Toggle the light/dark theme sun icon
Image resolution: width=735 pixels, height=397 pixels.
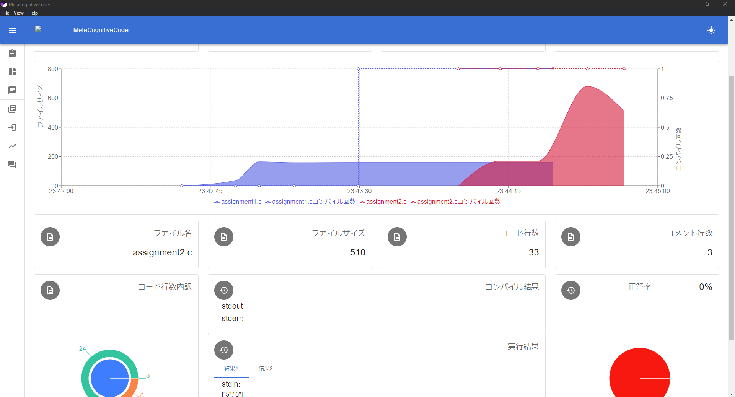pyautogui.click(x=711, y=30)
